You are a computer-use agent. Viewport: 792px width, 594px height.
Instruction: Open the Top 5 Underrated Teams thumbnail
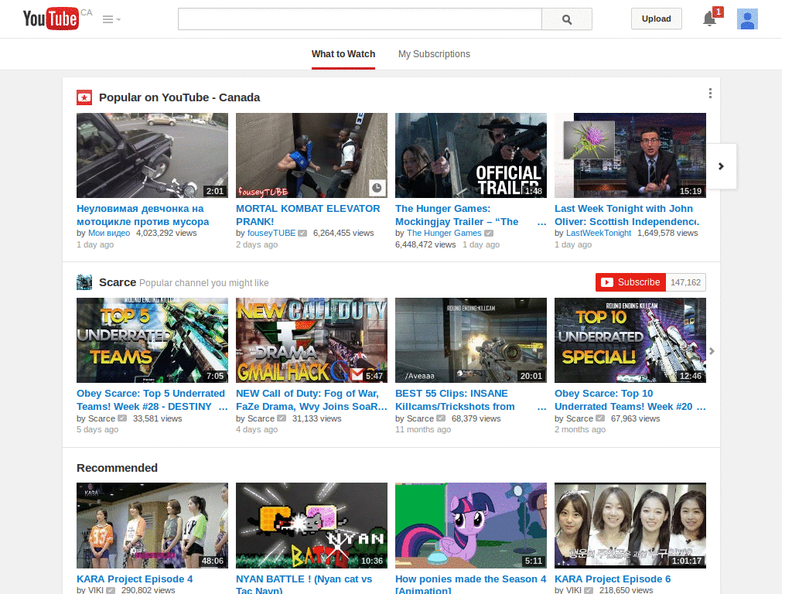click(152, 340)
